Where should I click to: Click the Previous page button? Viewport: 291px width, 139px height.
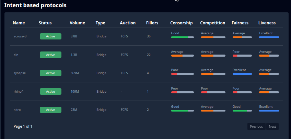pos(256,127)
